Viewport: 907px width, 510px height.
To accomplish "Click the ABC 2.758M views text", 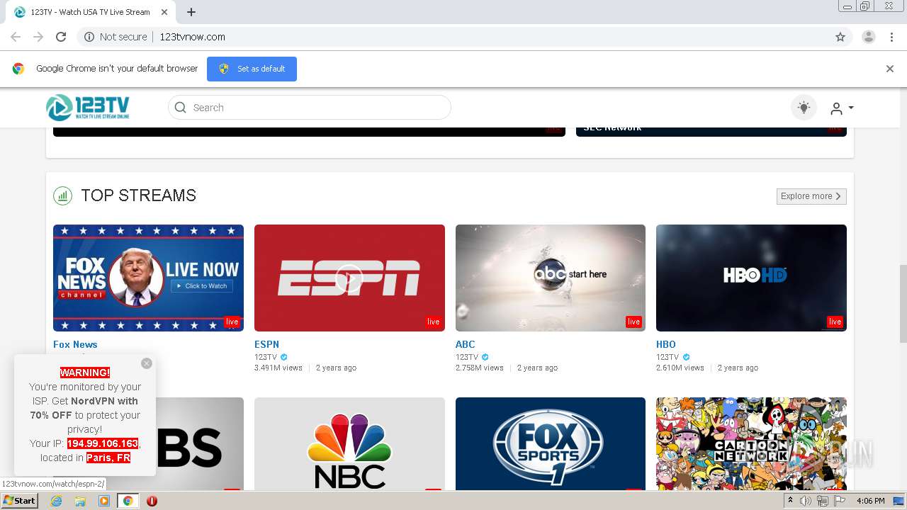I will 480,368.
